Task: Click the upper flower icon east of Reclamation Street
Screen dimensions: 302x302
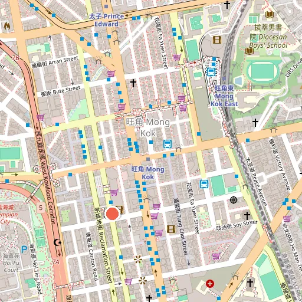Action: (x=138, y=260)
